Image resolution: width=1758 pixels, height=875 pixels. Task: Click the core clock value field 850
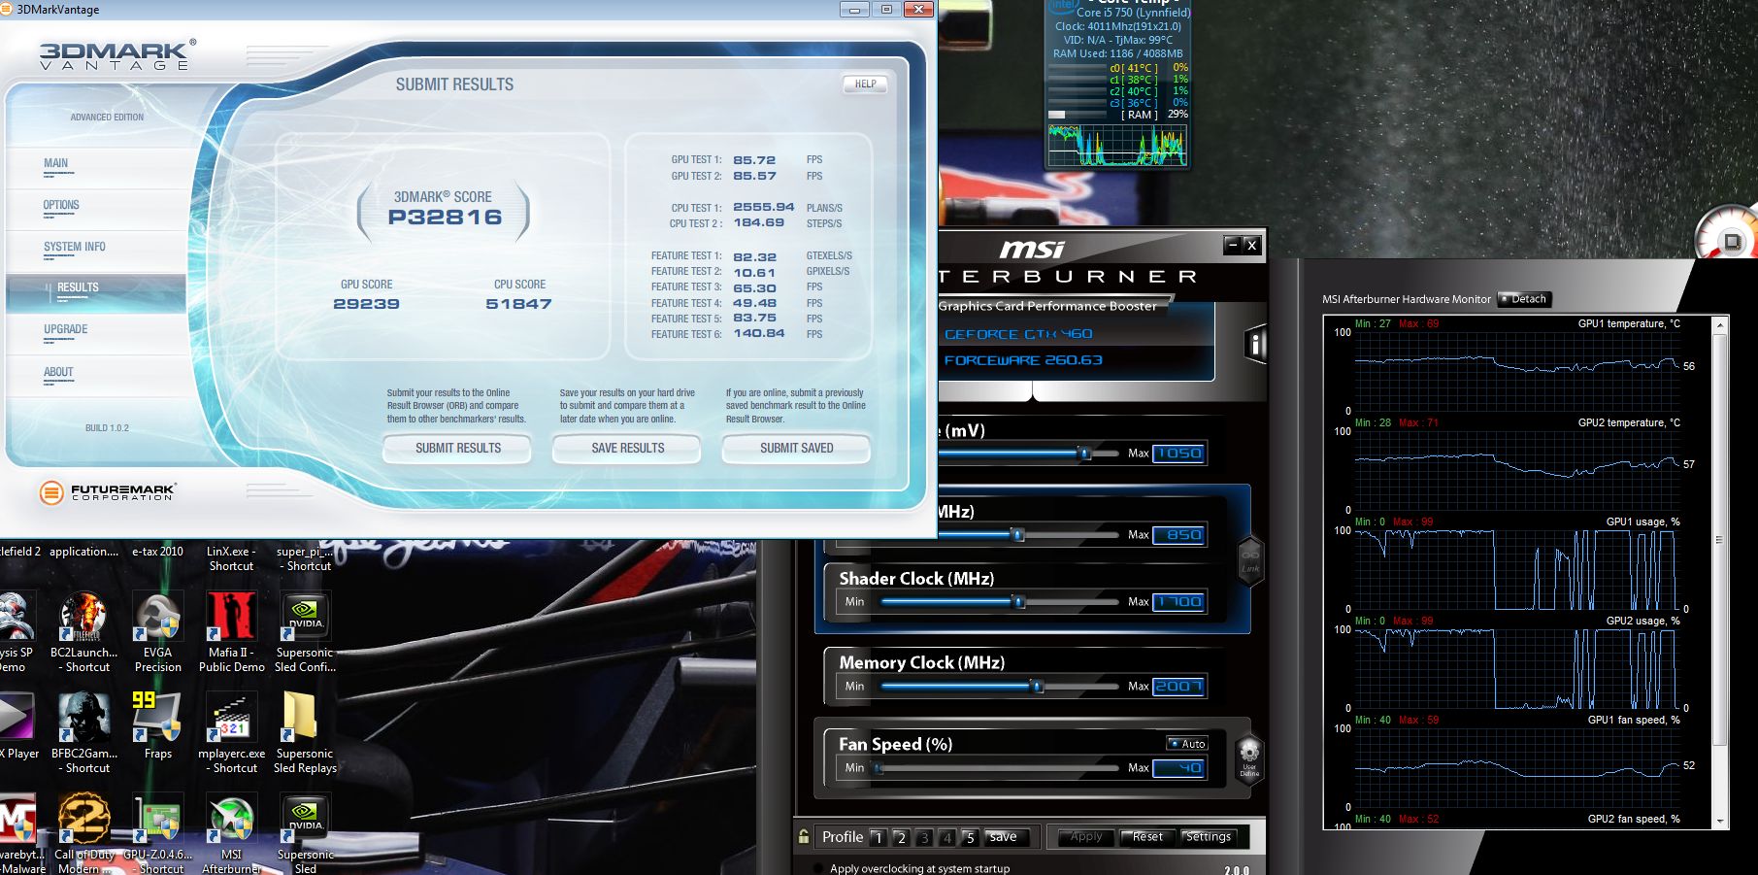point(1178,535)
